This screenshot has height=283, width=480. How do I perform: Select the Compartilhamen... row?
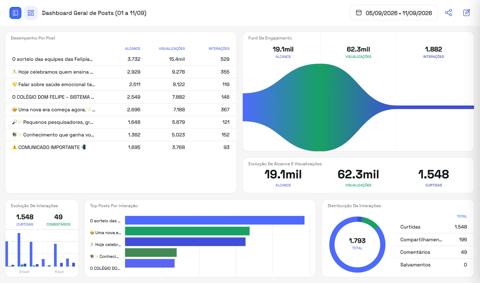click(x=433, y=240)
